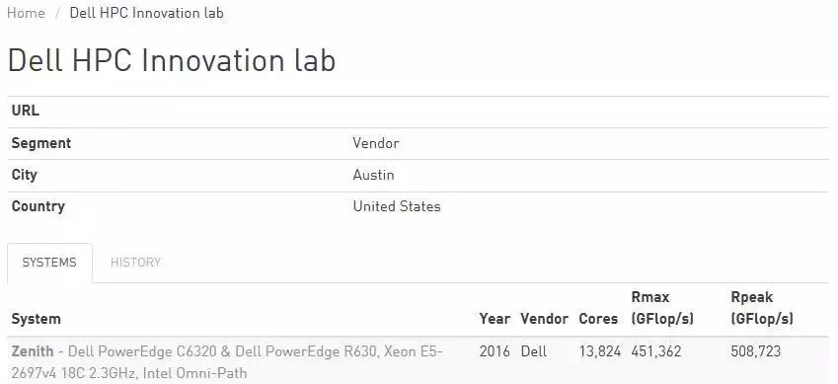The width and height of the screenshot is (838, 384).
Task: Click the Dell HPC Innovation lab heading
Action: pyautogui.click(x=172, y=60)
